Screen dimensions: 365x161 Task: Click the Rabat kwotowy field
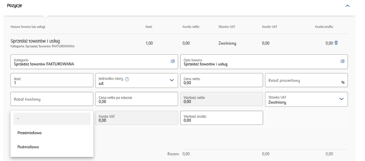52,99
